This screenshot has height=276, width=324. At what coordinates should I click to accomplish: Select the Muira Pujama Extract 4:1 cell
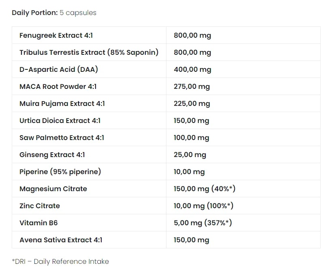pyautogui.click(x=62, y=103)
